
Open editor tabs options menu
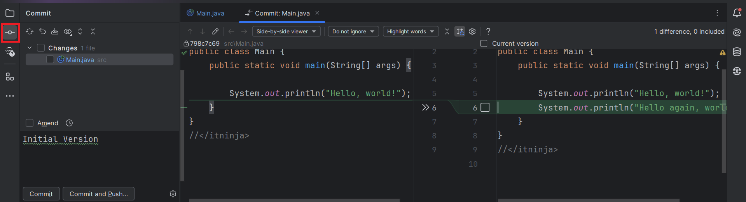(x=717, y=13)
